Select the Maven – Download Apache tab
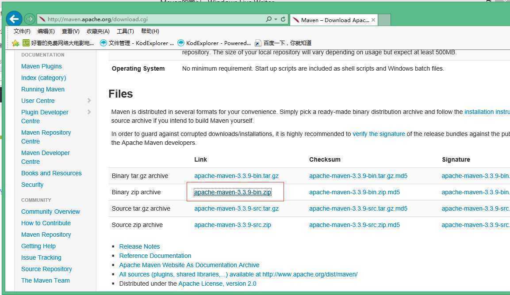 click(x=334, y=20)
